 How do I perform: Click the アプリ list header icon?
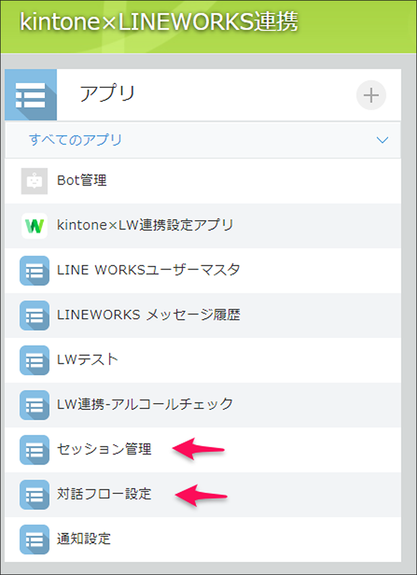coord(31,95)
